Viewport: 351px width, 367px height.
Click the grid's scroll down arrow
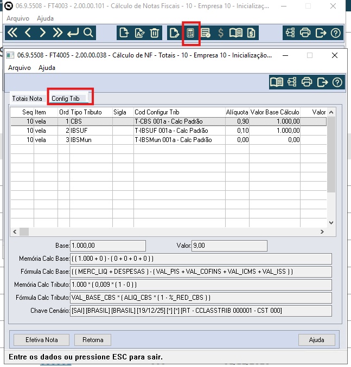pos(331,223)
